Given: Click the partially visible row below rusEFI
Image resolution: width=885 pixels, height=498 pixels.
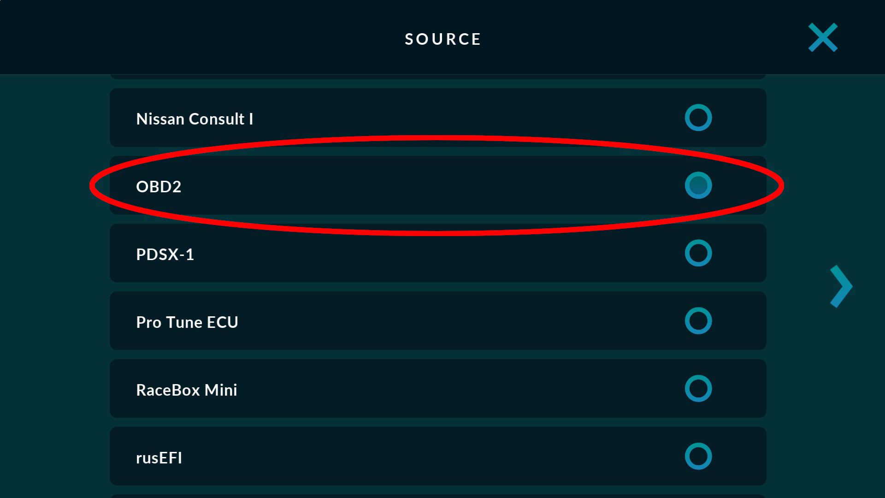Looking at the screenshot, I should (x=438, y=496).
